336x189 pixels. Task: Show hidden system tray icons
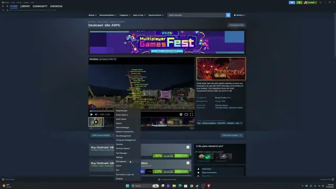point(302,186)
